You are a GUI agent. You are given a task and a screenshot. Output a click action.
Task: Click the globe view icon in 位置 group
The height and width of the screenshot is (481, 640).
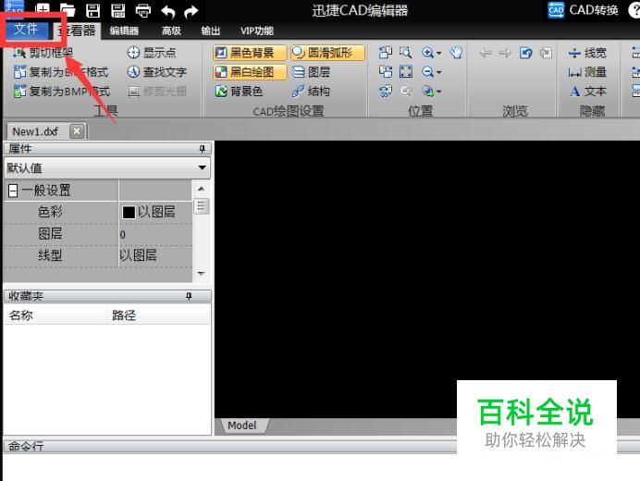[x=427, y=91]
